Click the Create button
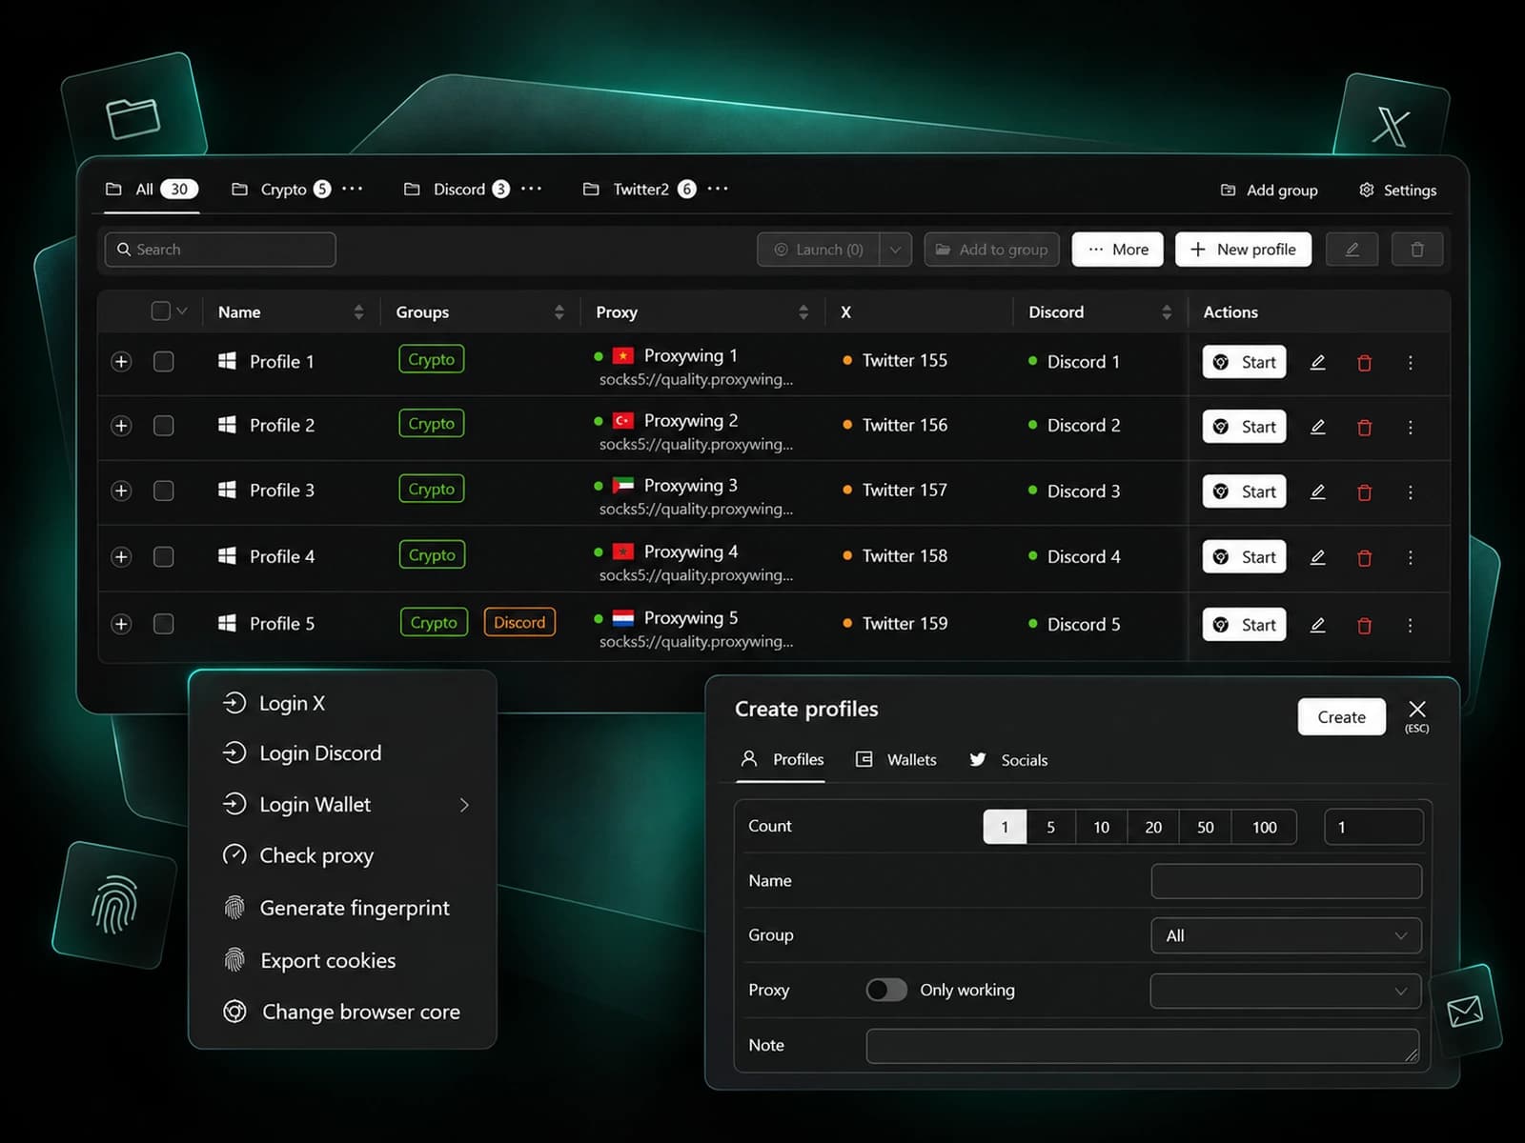Image resolution: width=1525 pixels, height=1143 pixels. [x=1341, y=717]
